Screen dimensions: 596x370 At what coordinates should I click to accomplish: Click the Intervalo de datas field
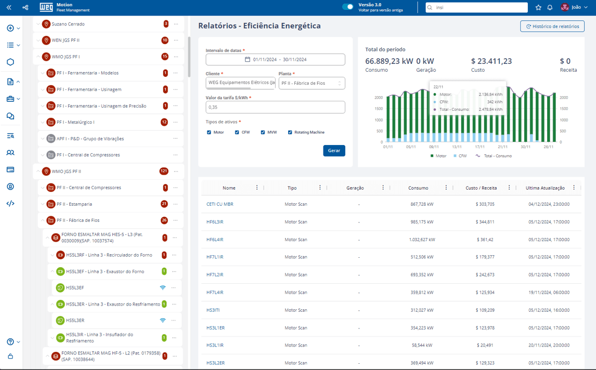click(275, 59)
